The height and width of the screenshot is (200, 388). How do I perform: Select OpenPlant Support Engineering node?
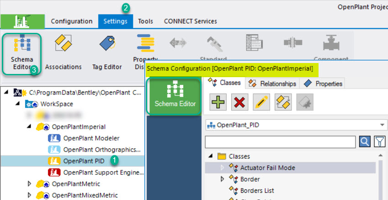(x=96, y=172)
